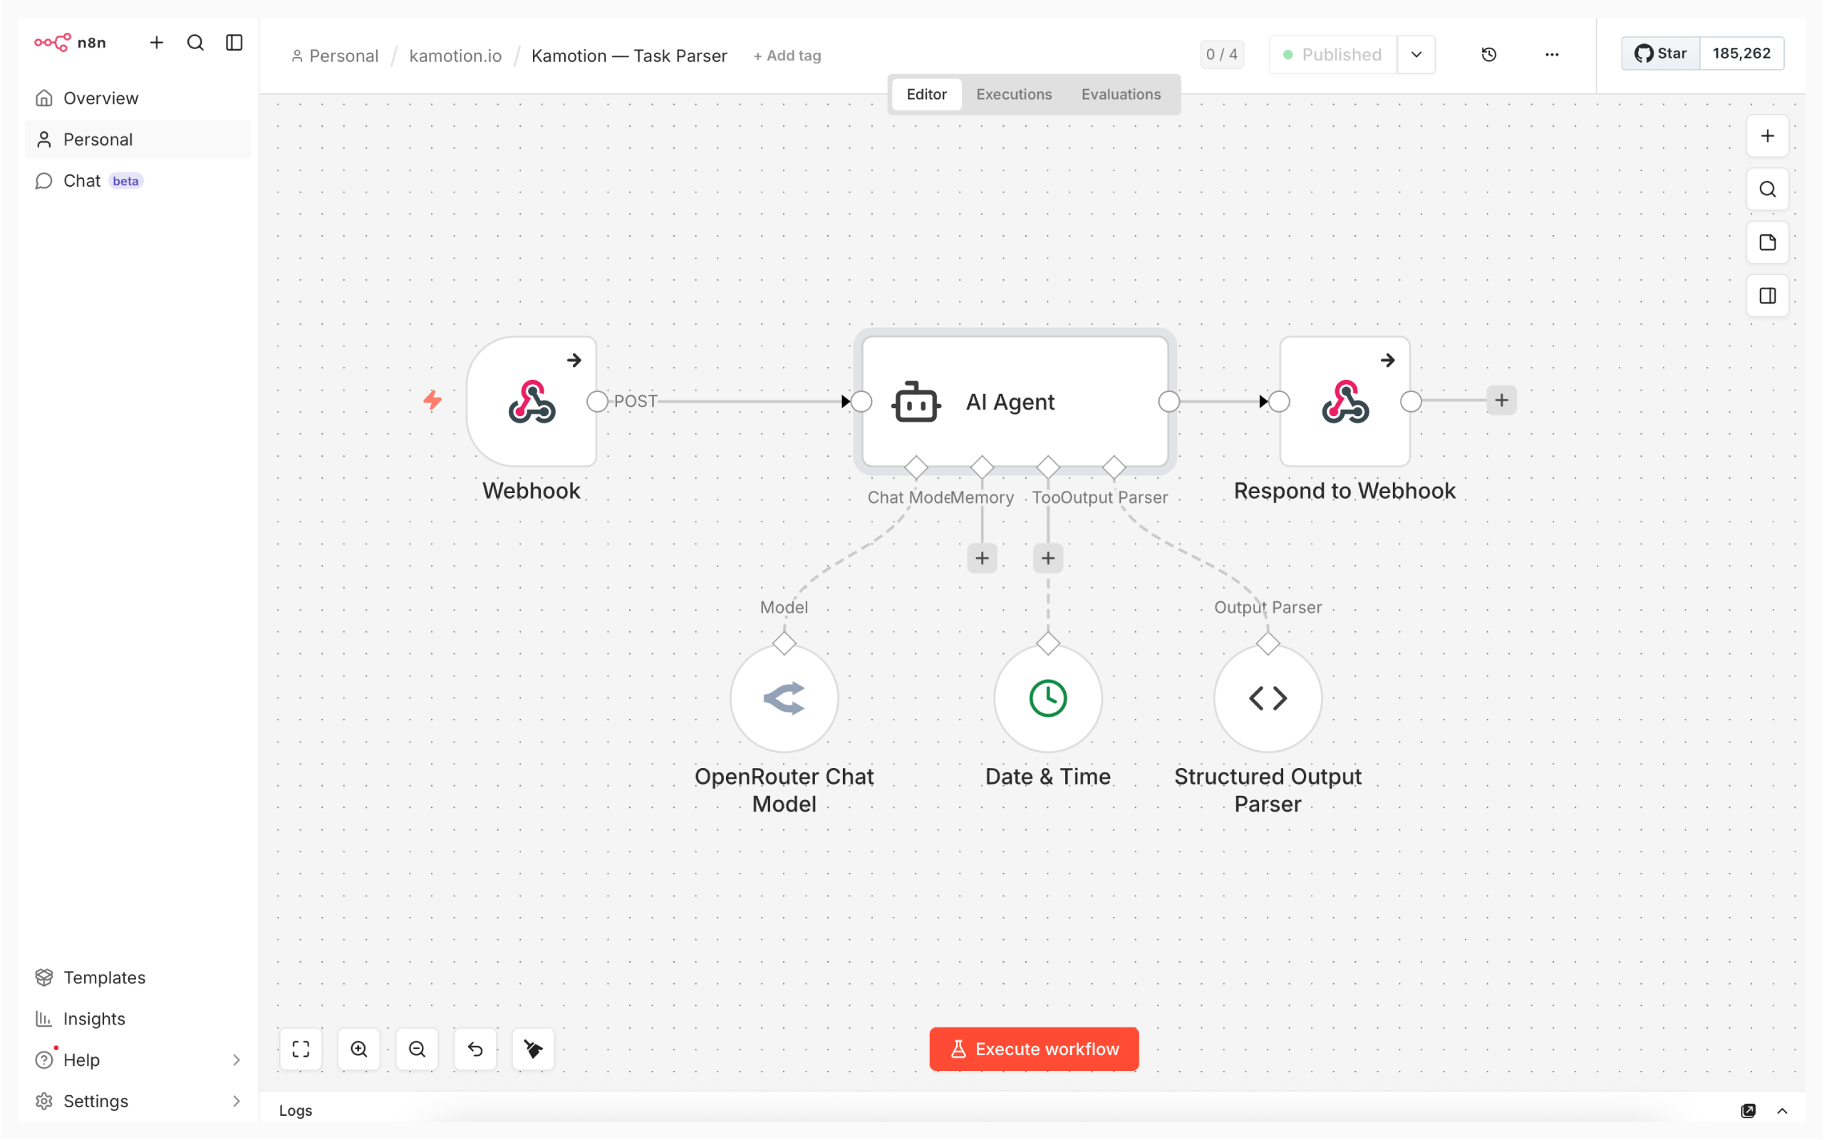Tidy up the workflow layout
Viewport: 1824px width, 1140px height.
(533, 1049)
